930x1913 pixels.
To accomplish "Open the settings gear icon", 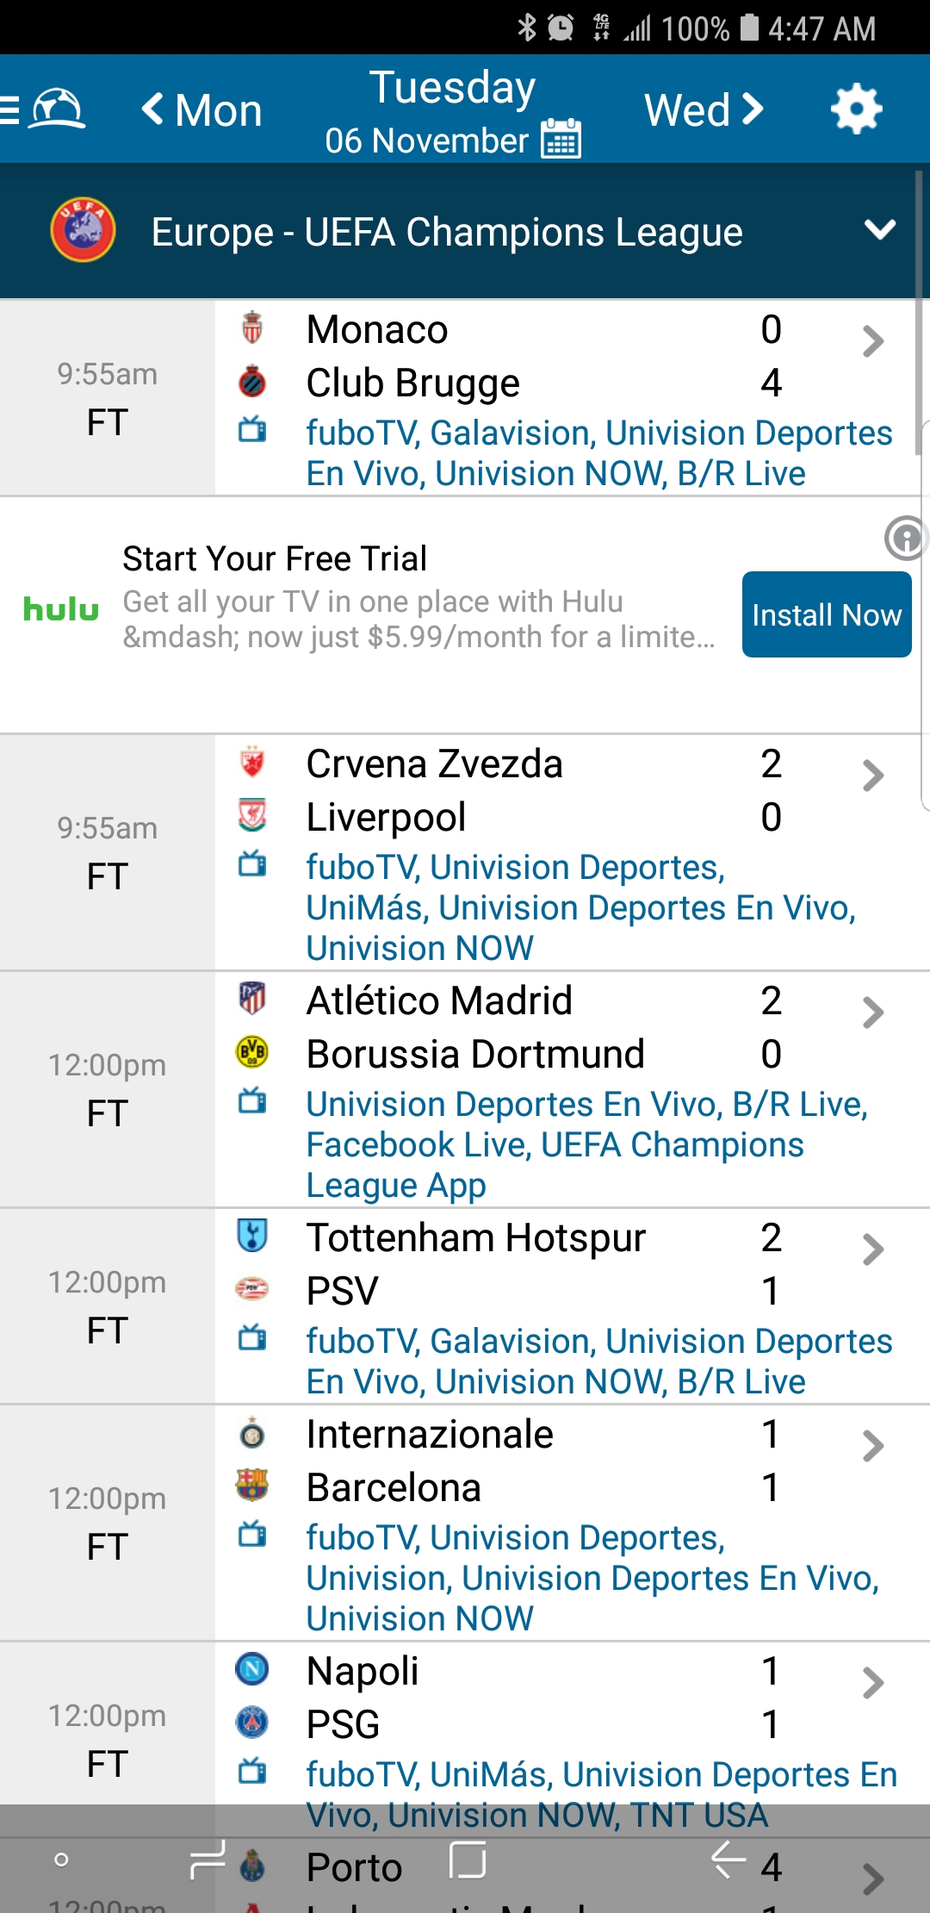I will coord(856,109).
